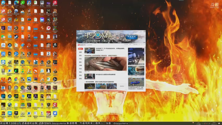Launch Steam from the desktop
The height and width of the screenshot is (125, 222).
pos(16,37)
